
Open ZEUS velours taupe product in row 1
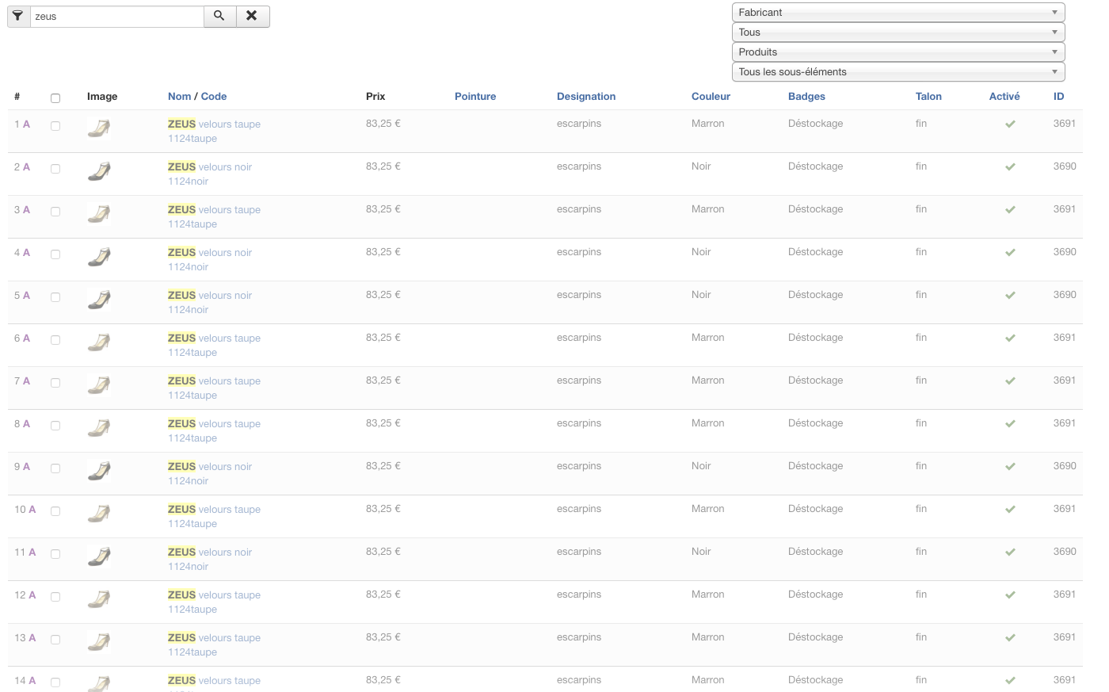click(214, 124)
